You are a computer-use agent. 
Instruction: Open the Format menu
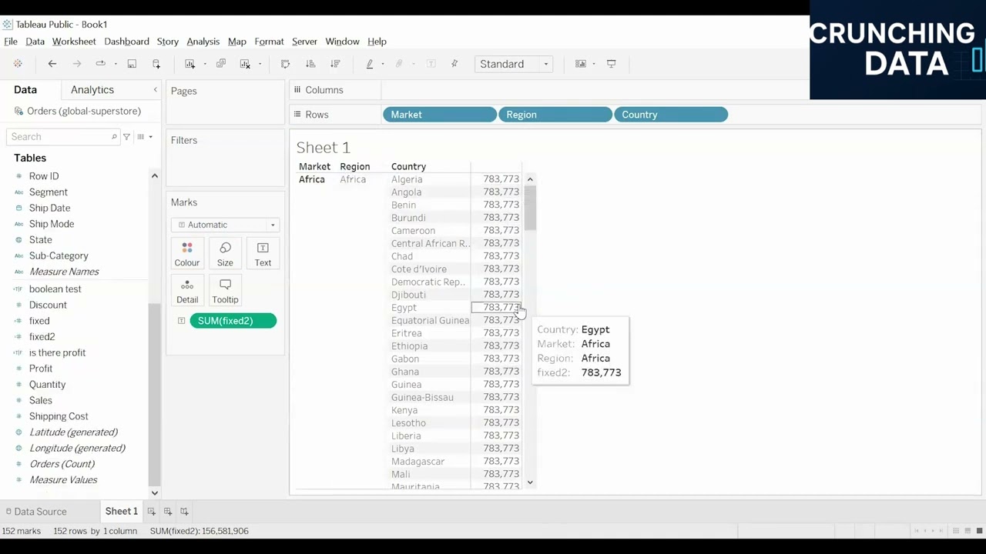tap(269, 42)
